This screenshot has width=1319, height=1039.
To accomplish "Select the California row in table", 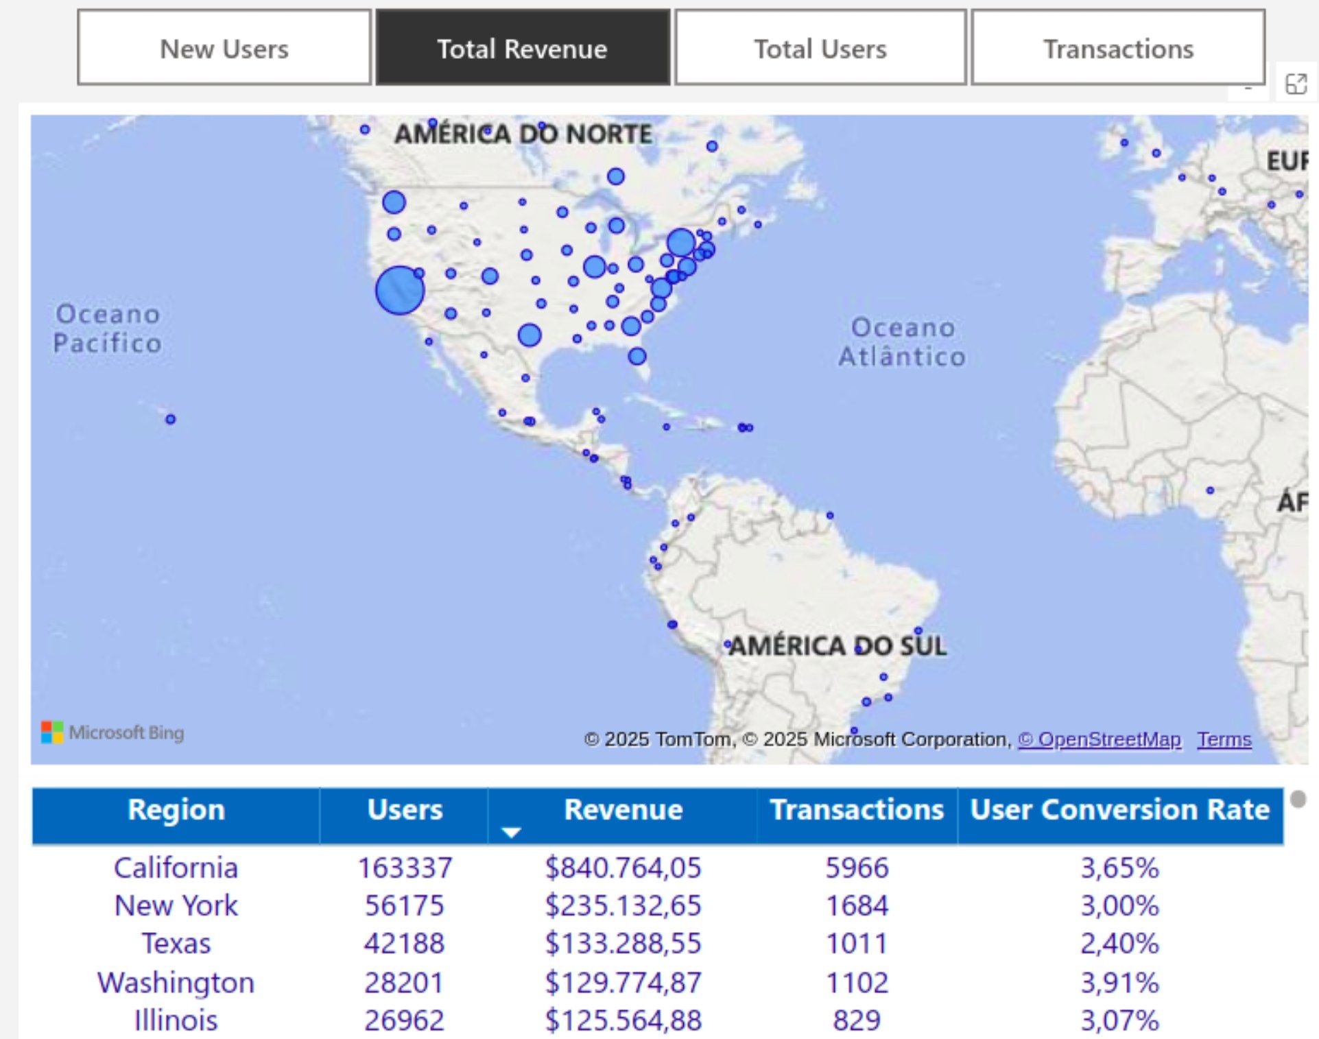I will [176, 868].
